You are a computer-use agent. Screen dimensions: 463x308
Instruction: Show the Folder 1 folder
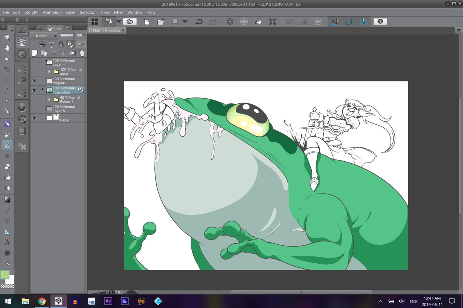pyautogui.click(x=34, y=99)
